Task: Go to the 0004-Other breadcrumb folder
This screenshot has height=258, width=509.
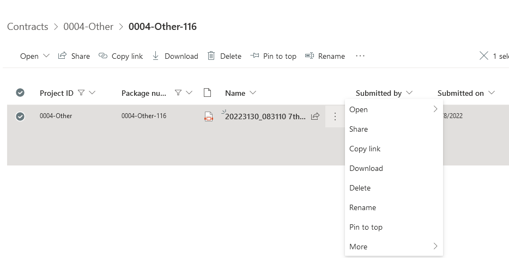Action: click(x=88, y=27)
